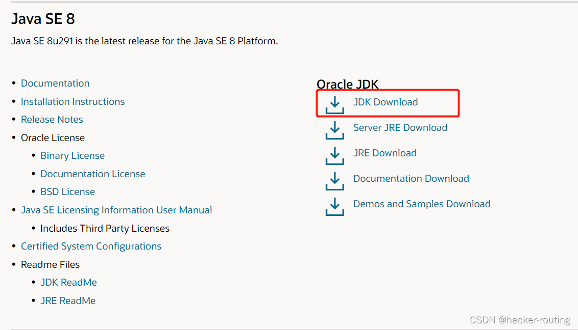Open the Binary License
The height and width of the screenshot is (330, 578).
(x=72, y=155)
